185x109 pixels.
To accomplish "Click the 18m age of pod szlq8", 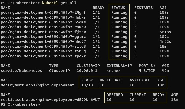I will point(163,46).
